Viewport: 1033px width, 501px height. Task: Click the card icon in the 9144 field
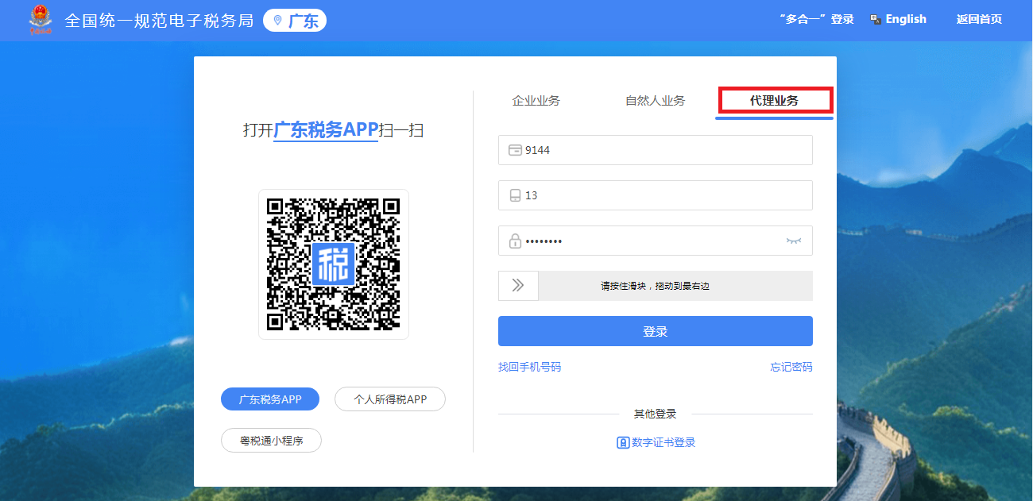coord(515,150)
